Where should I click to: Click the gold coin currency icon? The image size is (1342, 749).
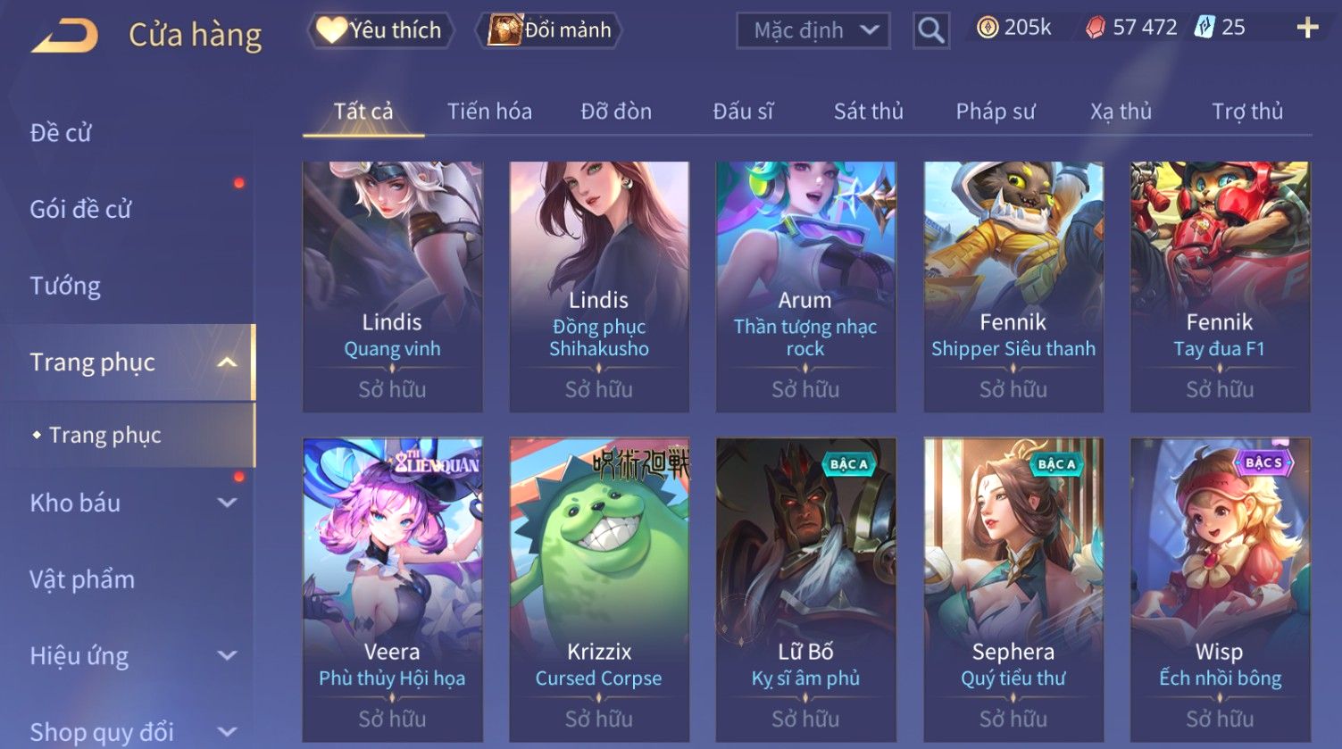(x=987, y=29)
